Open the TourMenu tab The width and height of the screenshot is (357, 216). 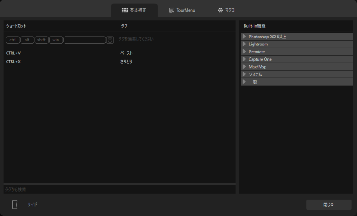pos(182,10)
